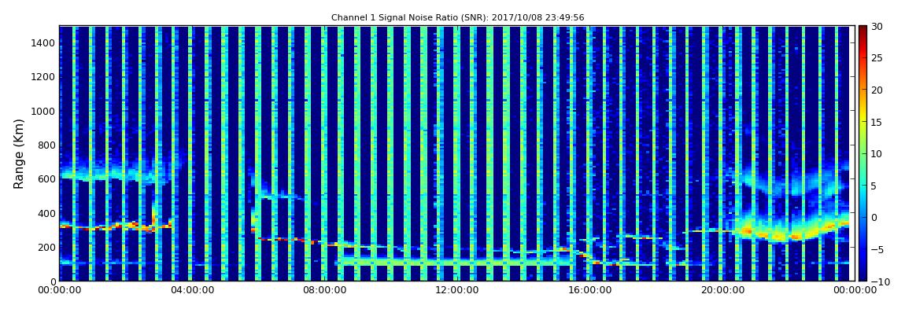This screenshot has width=905, height=320.
Task: Click the colorbar label 10
Action: point(877,154)
